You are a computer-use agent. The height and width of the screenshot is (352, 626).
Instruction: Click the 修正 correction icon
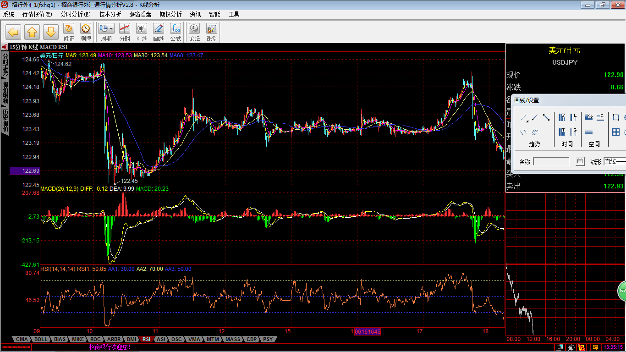pyautogui.click(x=69, y=33)
